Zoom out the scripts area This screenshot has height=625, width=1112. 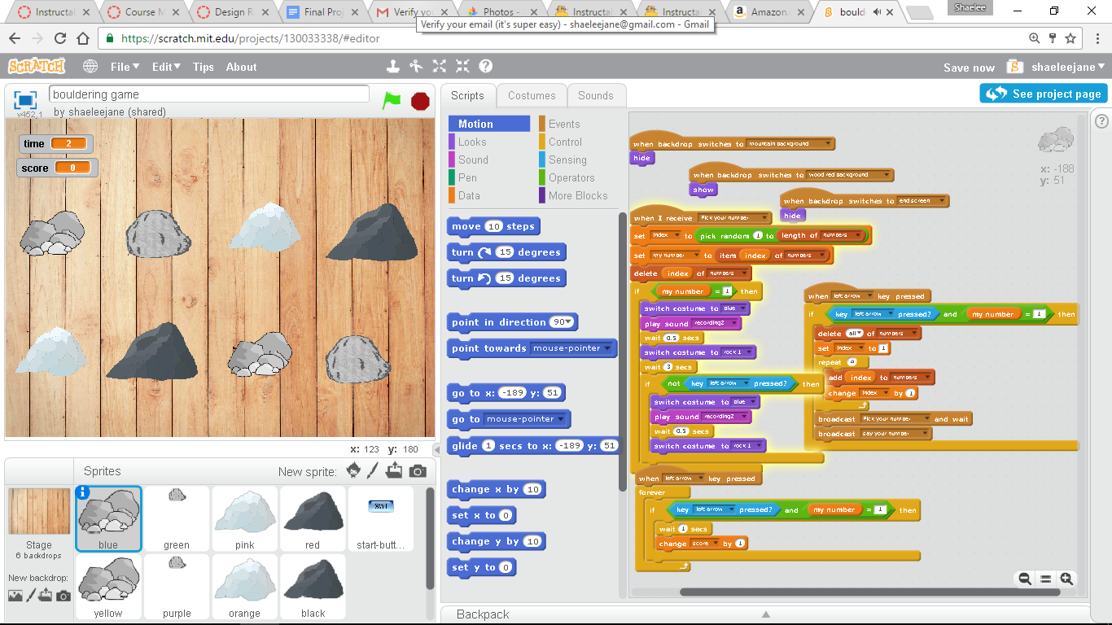coord(1025,579)
